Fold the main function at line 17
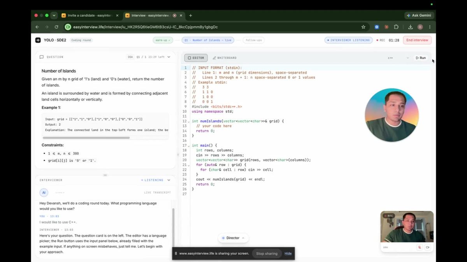Image resolution: width=467 pixels, height=262 pixels. [189, 146]
